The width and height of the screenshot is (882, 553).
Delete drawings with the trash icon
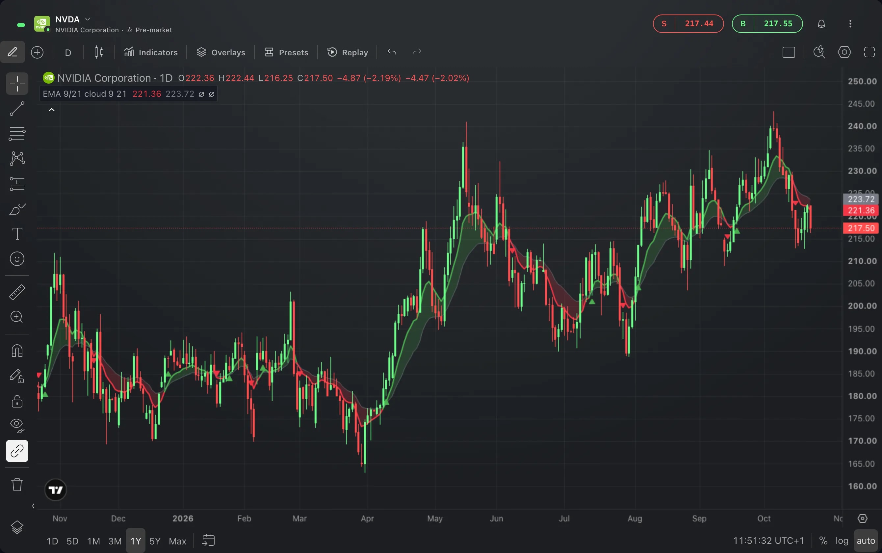[17, 485]
